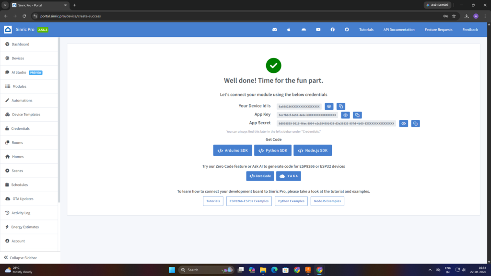The height and width of the screenshot is (276, 491).
Task: Open the browser tab search dropdown
Action: [x=5, y=5]
